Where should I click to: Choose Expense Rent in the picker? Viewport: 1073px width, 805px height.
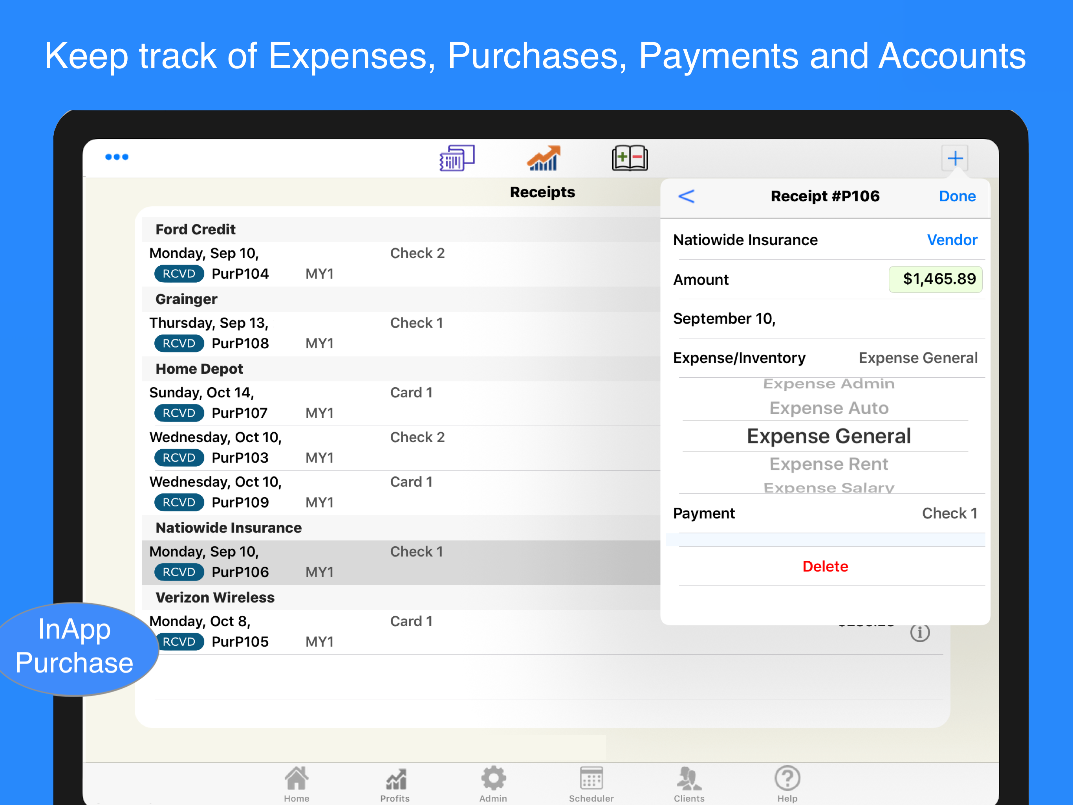click(829, 464)
